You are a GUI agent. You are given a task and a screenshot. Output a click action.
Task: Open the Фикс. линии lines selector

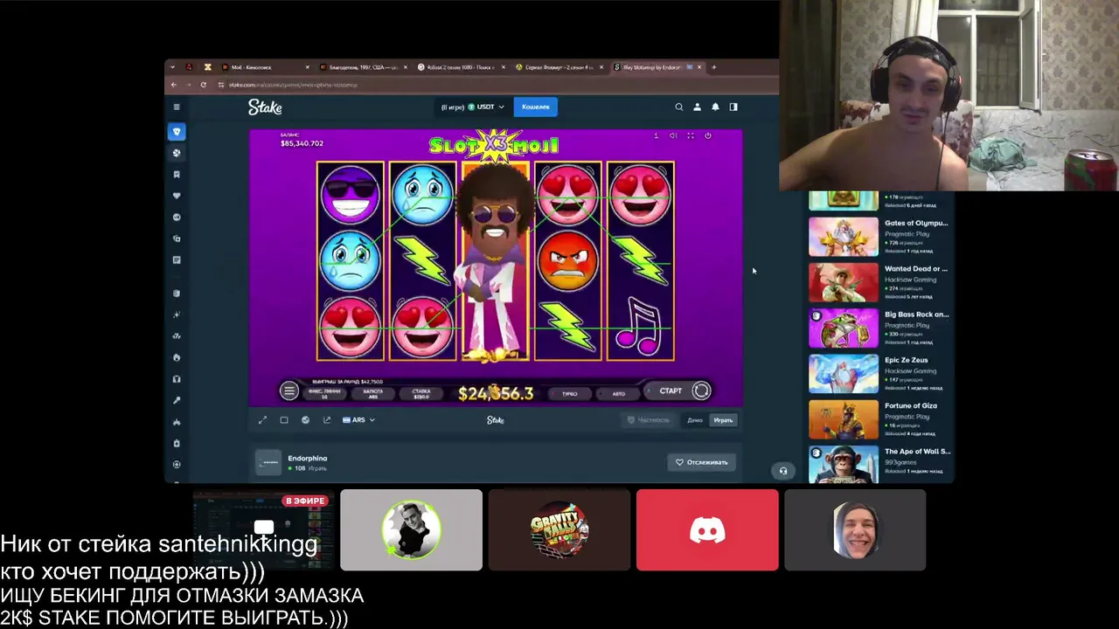click(x=324, y=394)
